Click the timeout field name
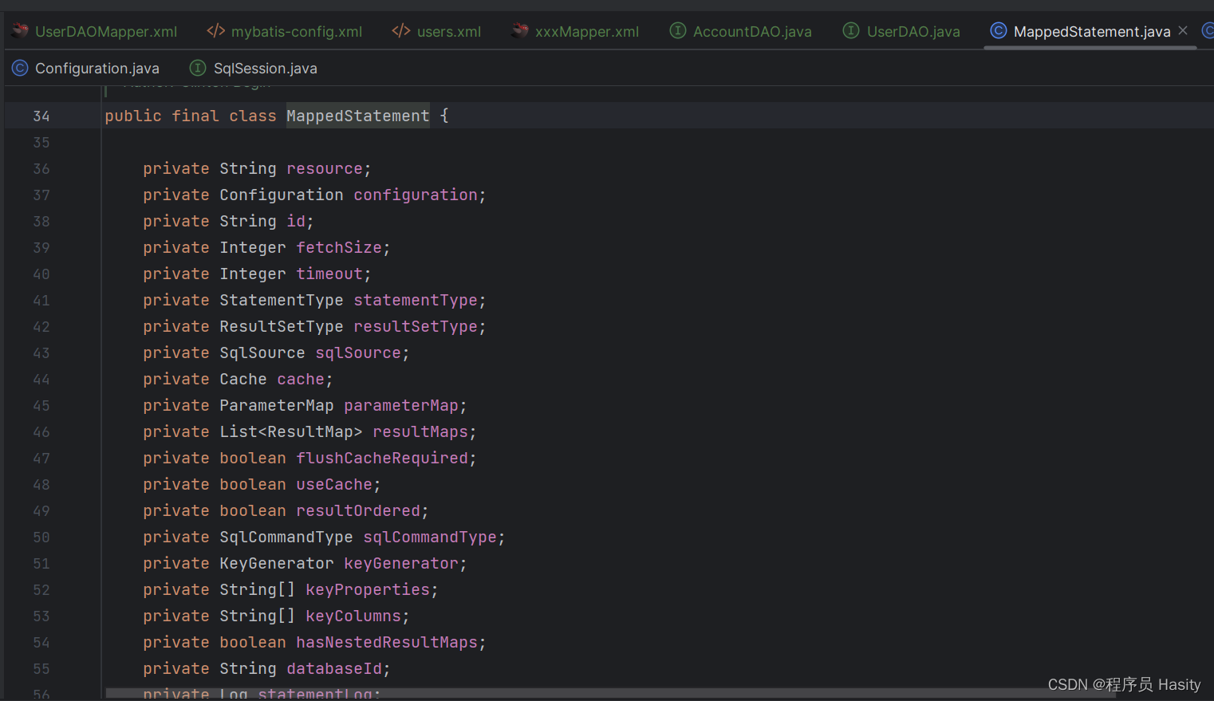This screenshot has width=1214, height=701. point(329,274)
